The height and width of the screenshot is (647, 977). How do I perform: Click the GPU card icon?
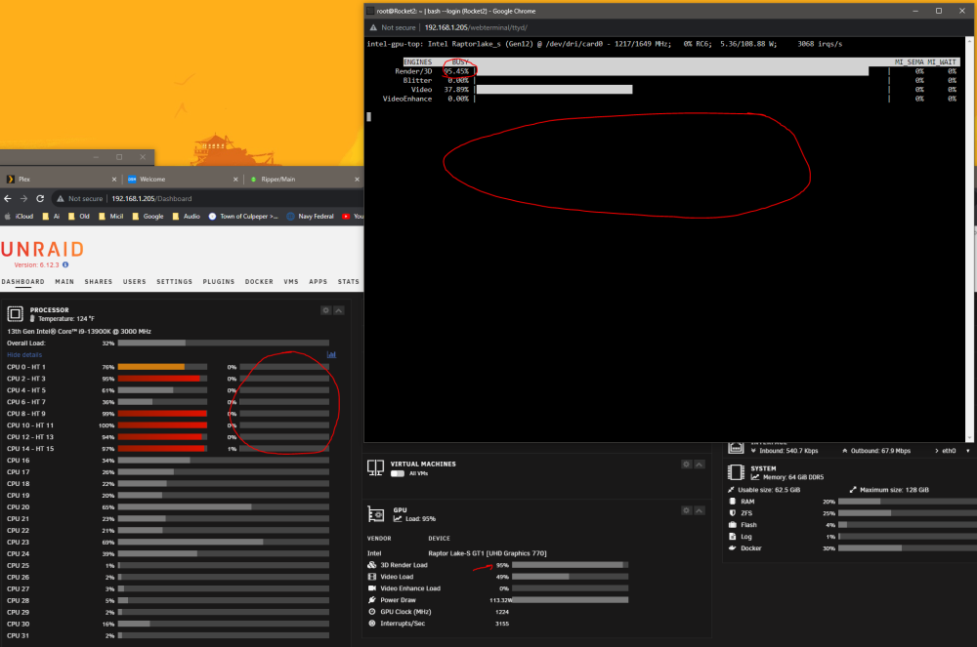(x=376, y=514)
